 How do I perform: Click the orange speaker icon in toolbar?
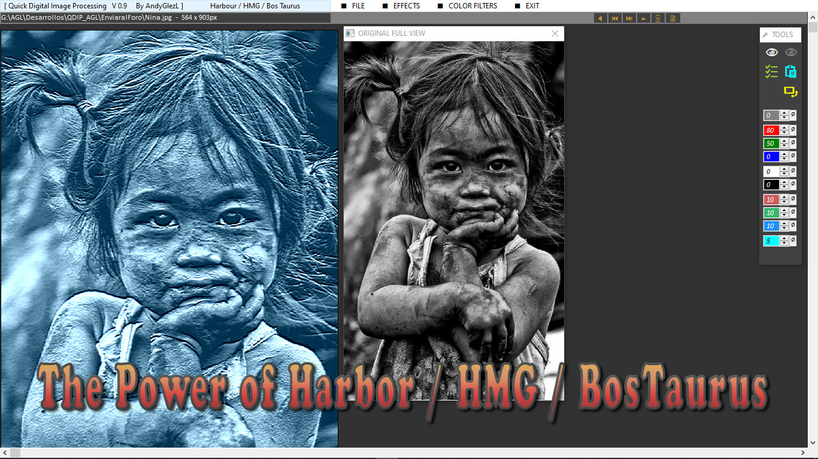[x=600, y=19]
